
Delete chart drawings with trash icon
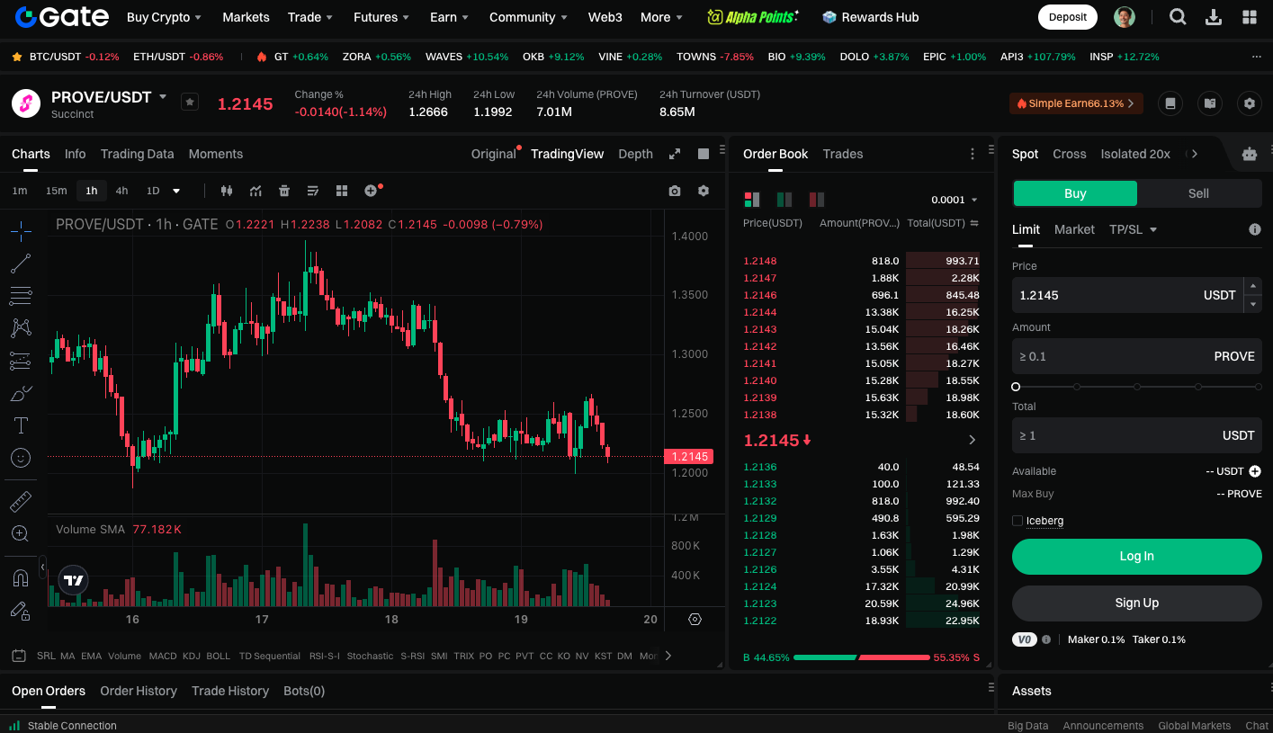[284, 191]
